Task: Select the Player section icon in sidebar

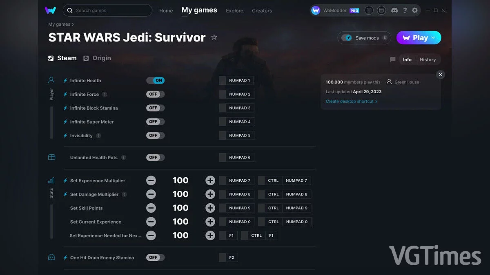Action: click(51, 80)
